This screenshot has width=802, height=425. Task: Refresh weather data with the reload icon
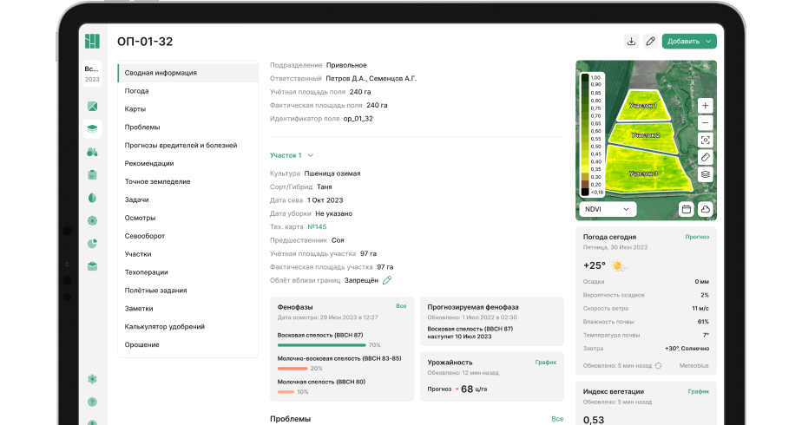[658, 366]
